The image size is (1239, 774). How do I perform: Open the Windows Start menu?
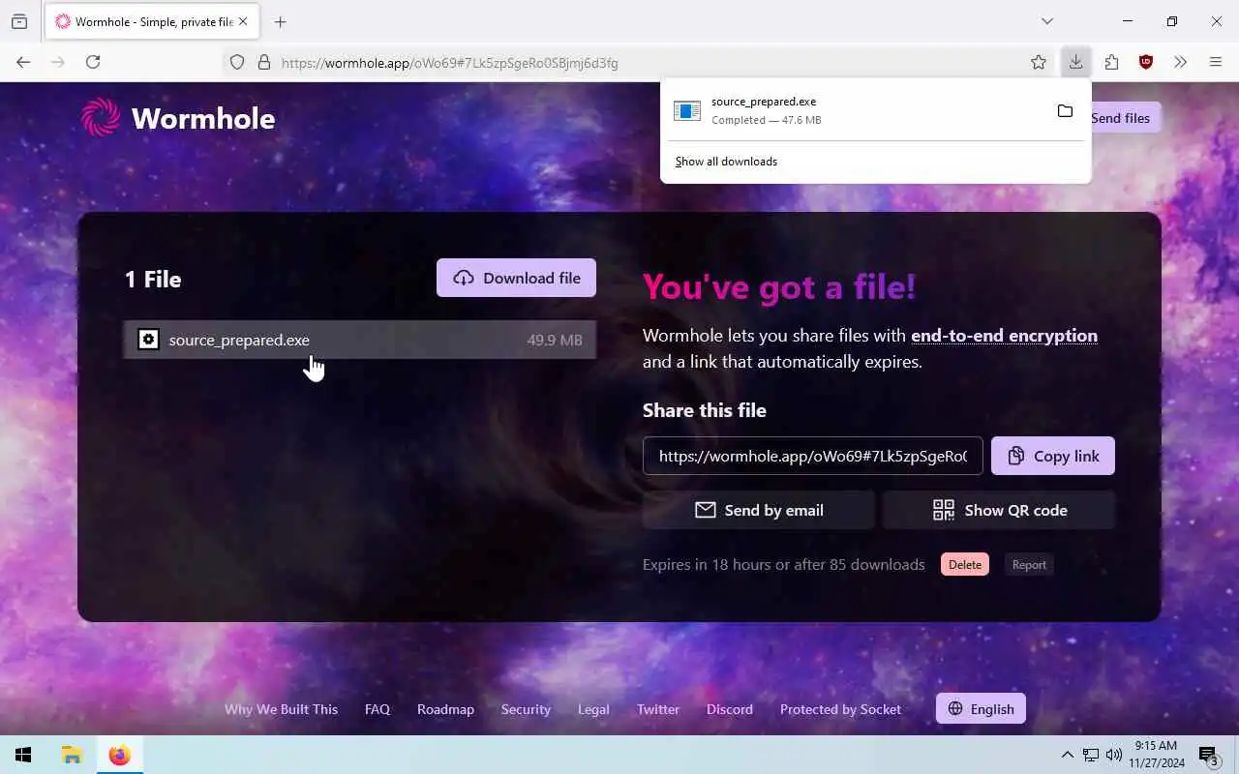(23, 755)
